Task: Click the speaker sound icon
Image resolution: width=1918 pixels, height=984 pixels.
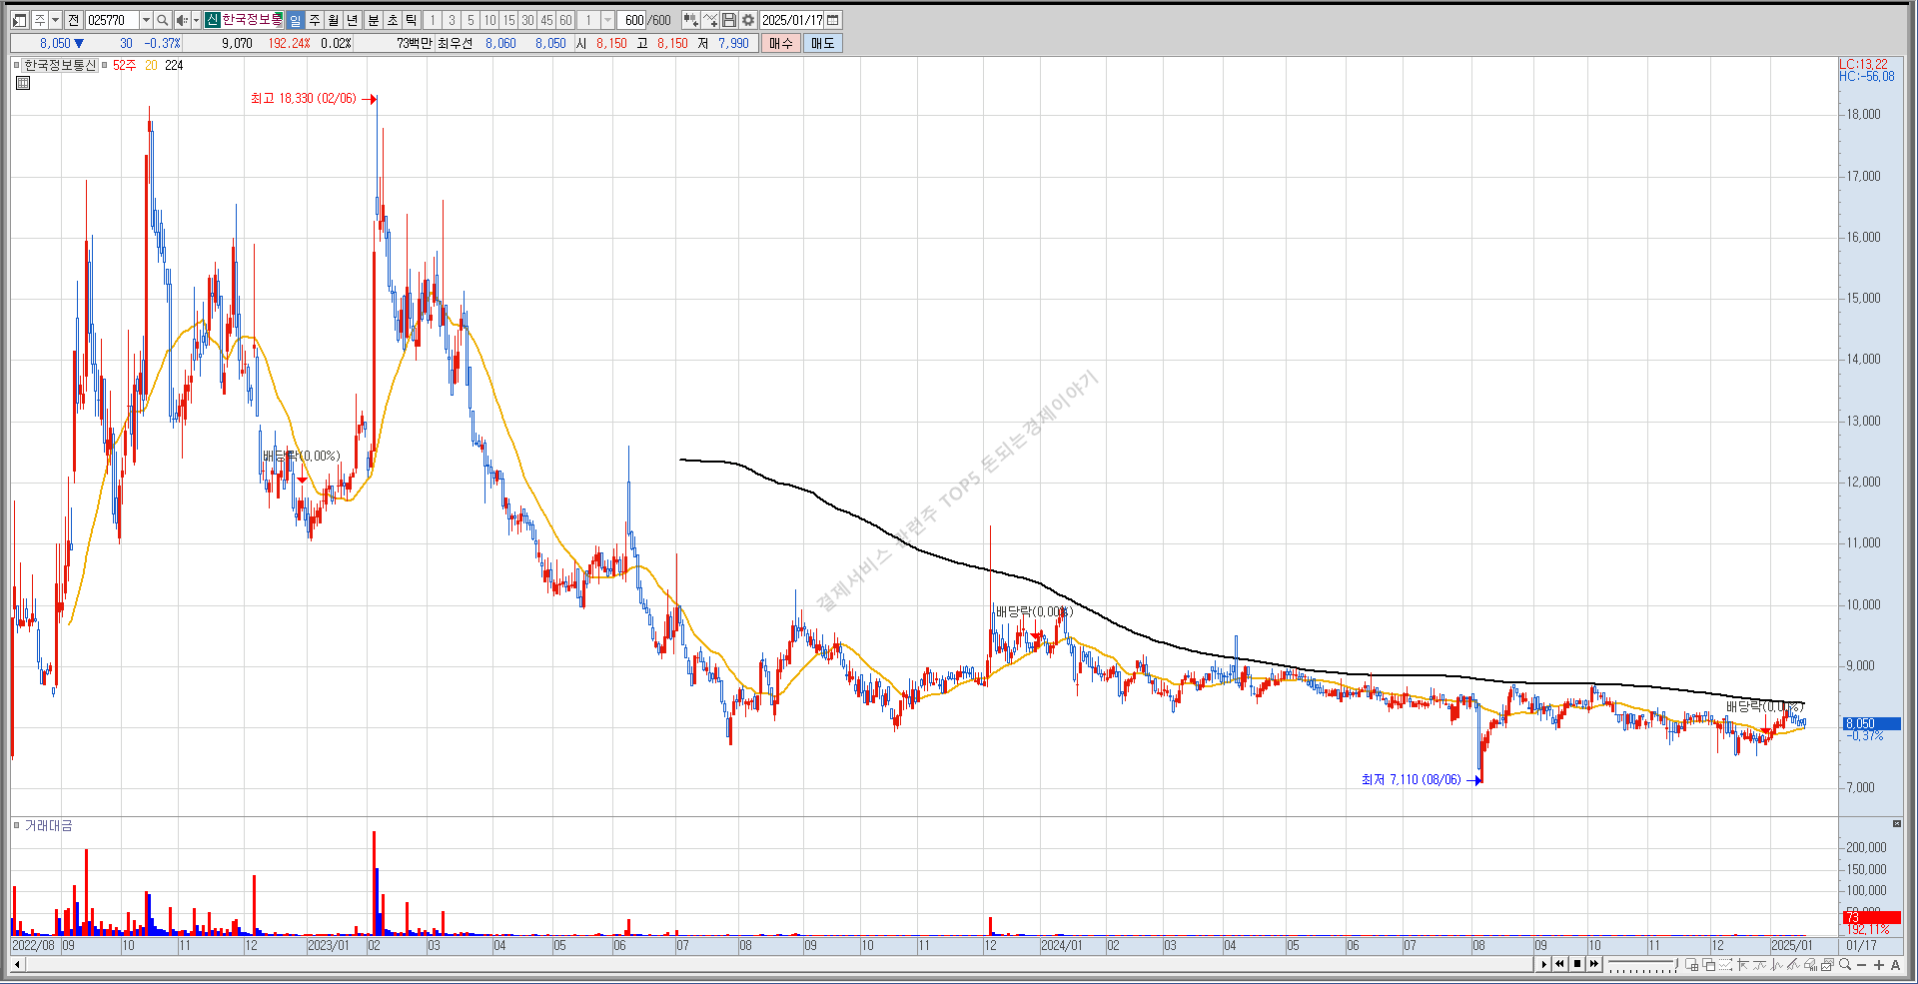Action: click(182, 20)
